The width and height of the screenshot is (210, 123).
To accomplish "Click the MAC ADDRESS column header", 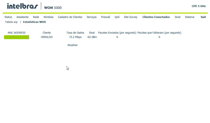I will 17,33.
